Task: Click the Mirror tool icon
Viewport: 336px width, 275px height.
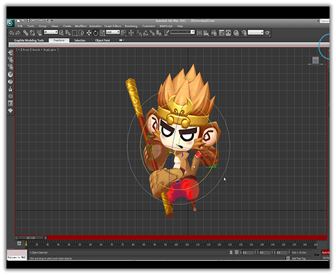Action: (199, 33)
